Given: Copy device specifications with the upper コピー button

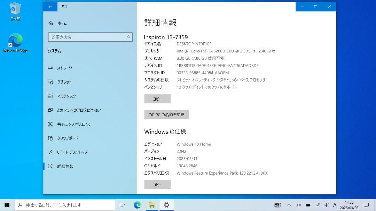Looking at the screenshot, I should pyautogui.click(x=157, y=99).
